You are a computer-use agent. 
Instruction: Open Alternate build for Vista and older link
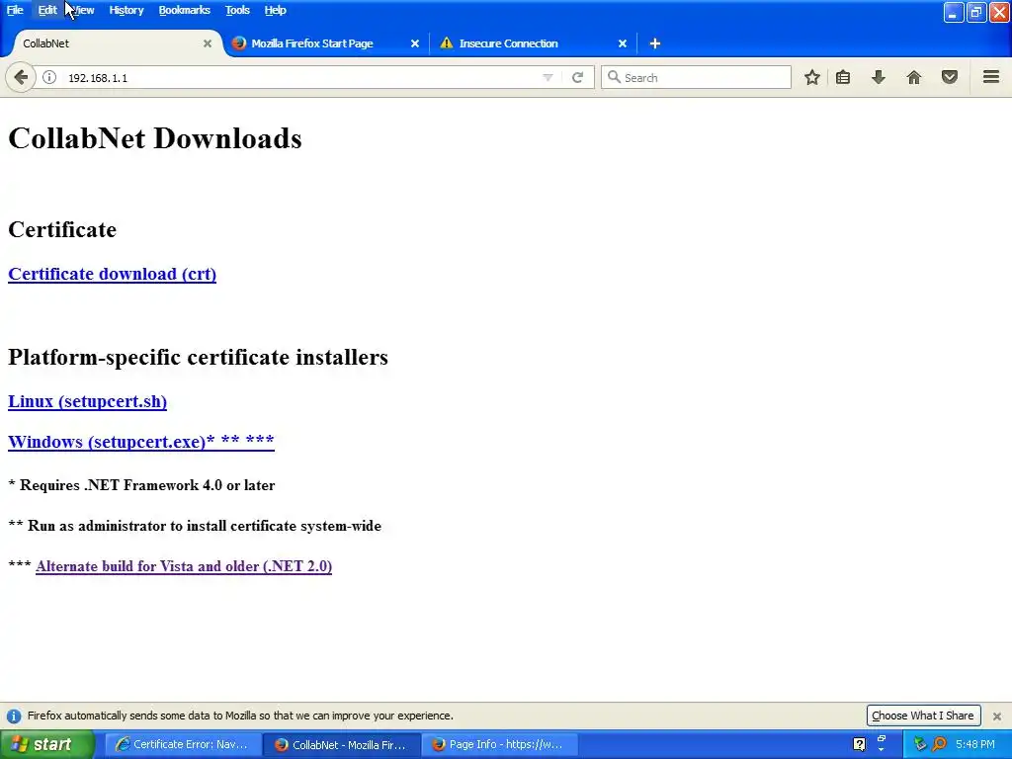click(x=184, y=566)
